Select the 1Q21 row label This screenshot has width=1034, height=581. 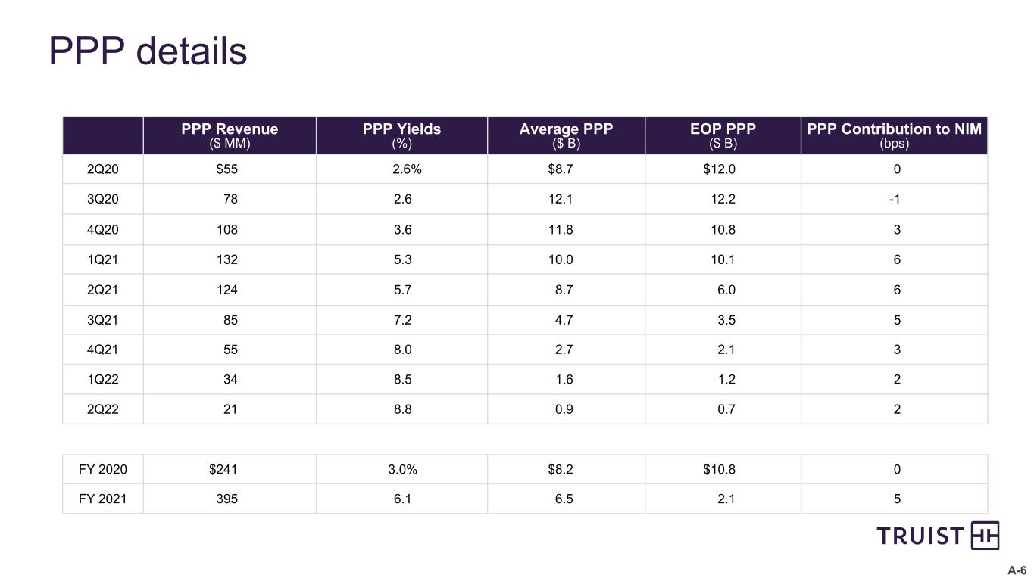[x=103, y=259]
